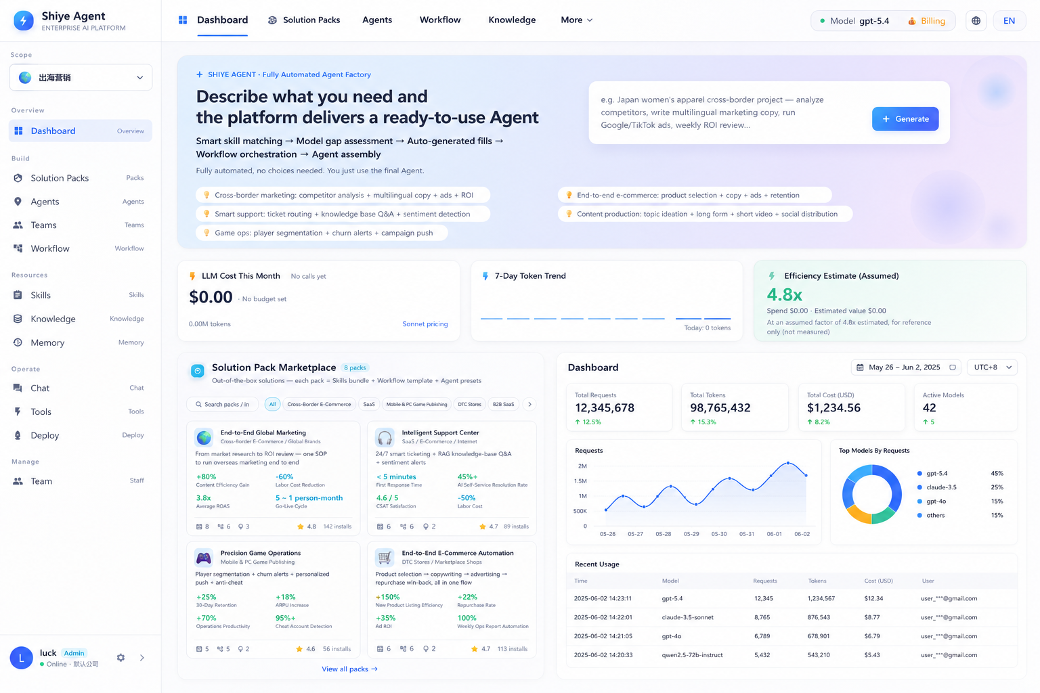Click the Shiye Agent lightning logo
Screen dimensions: 1040x693
(x=24, y=21)
